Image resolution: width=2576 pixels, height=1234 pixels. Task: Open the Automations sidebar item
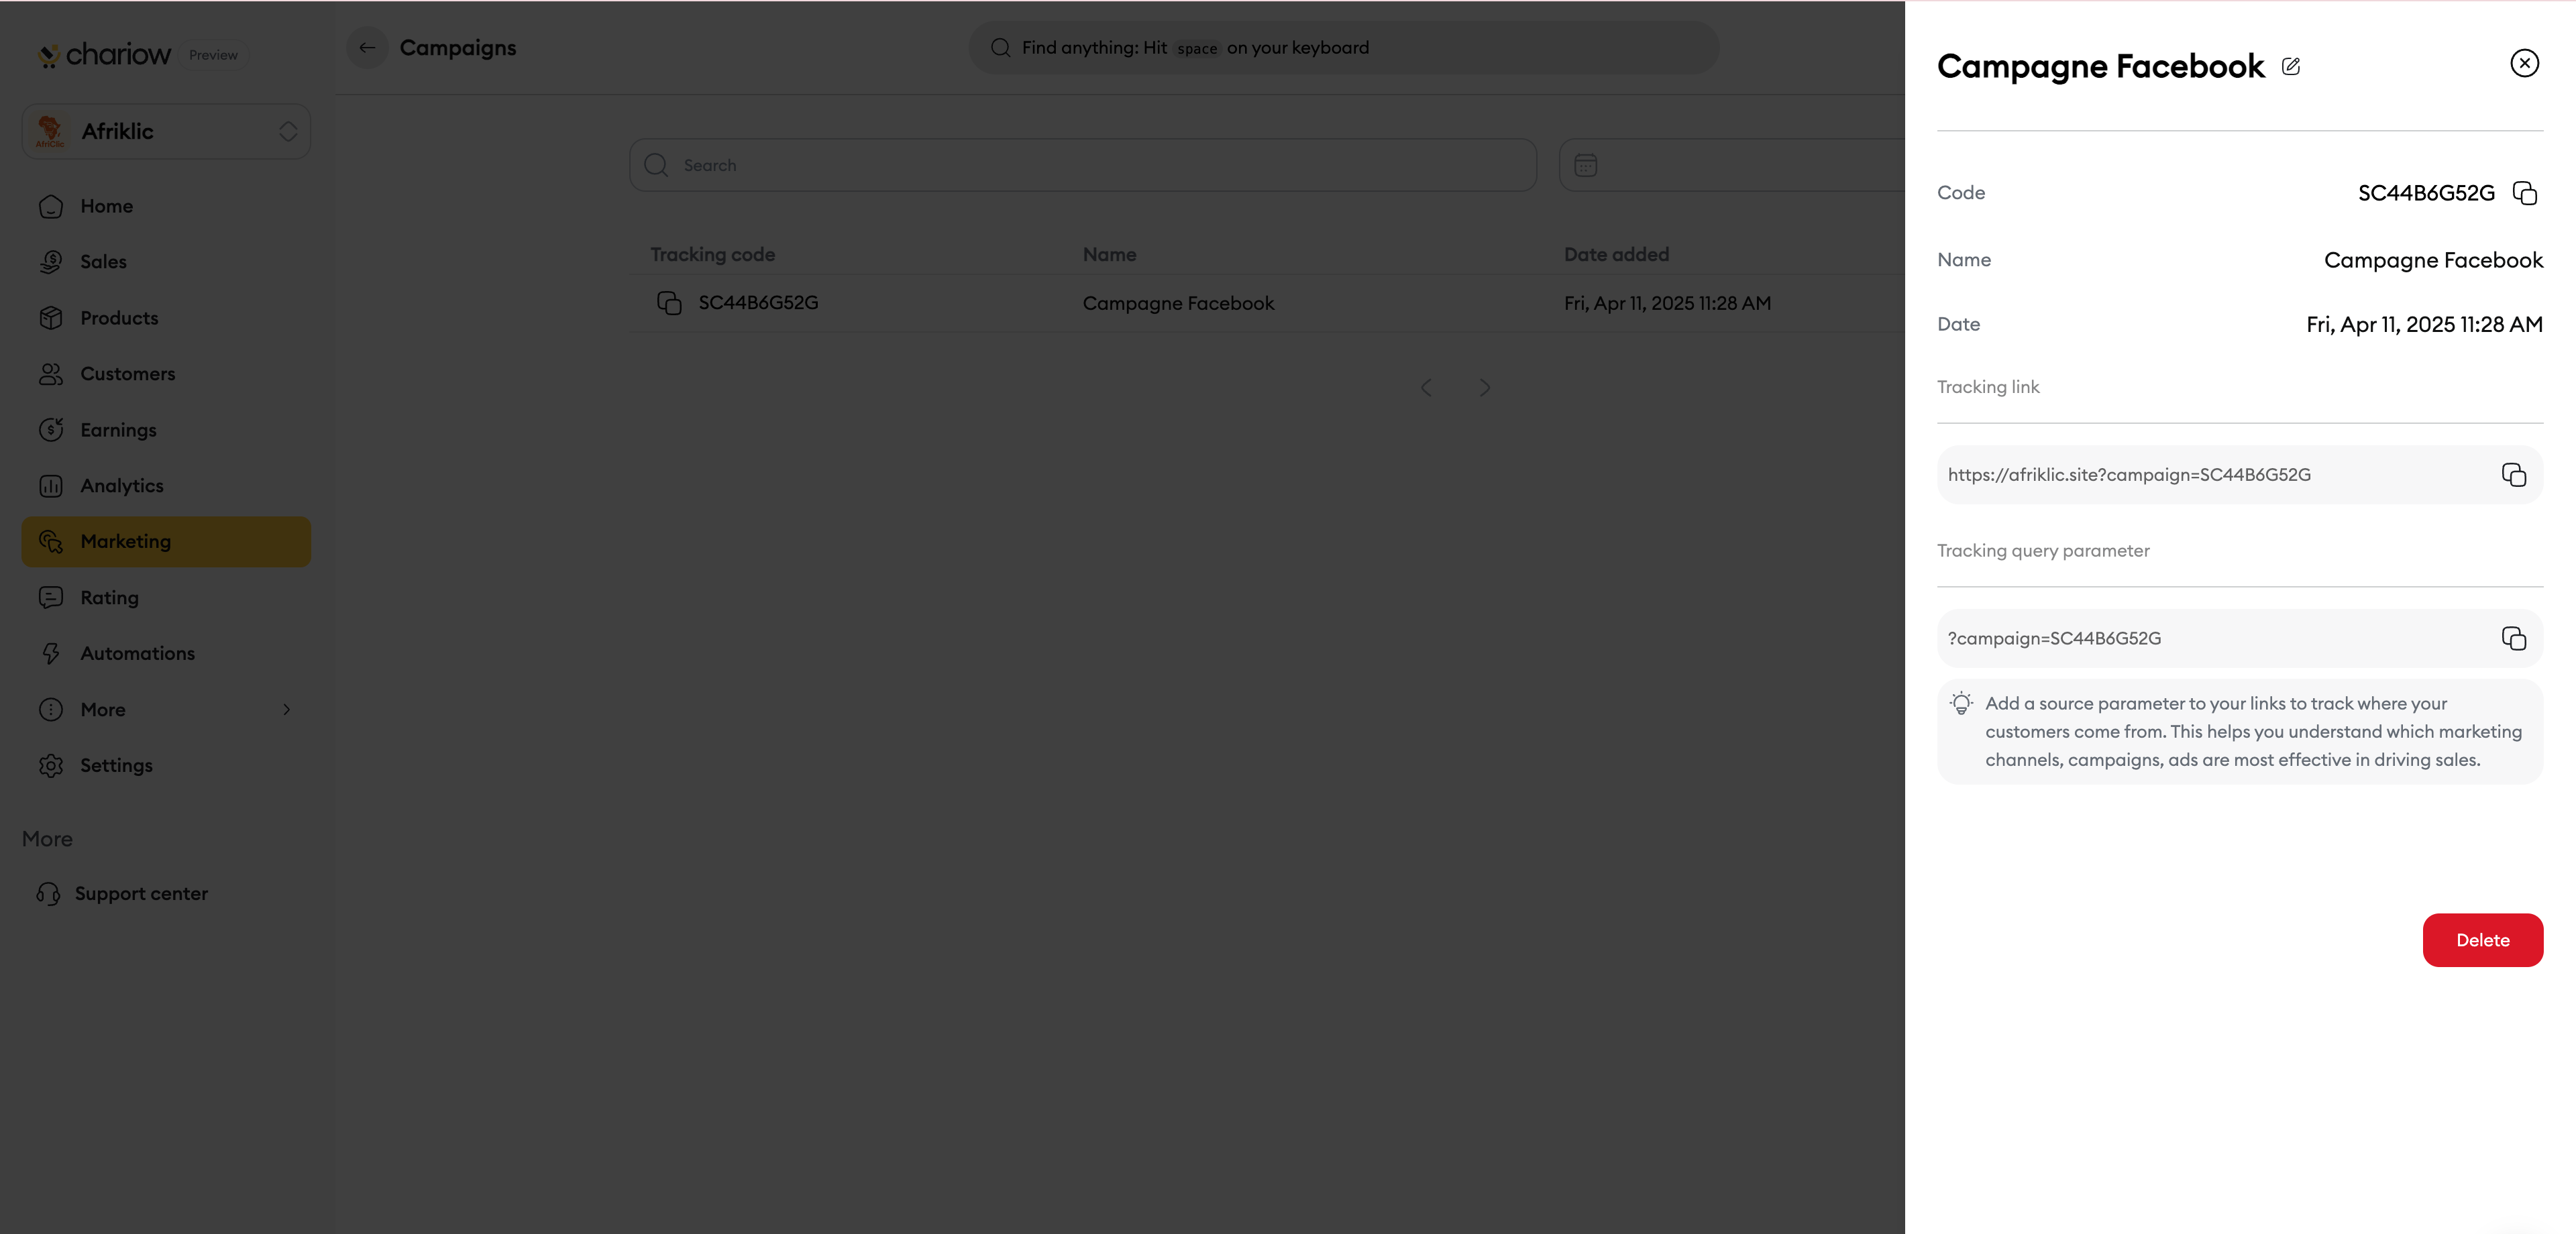coord(166,654)
